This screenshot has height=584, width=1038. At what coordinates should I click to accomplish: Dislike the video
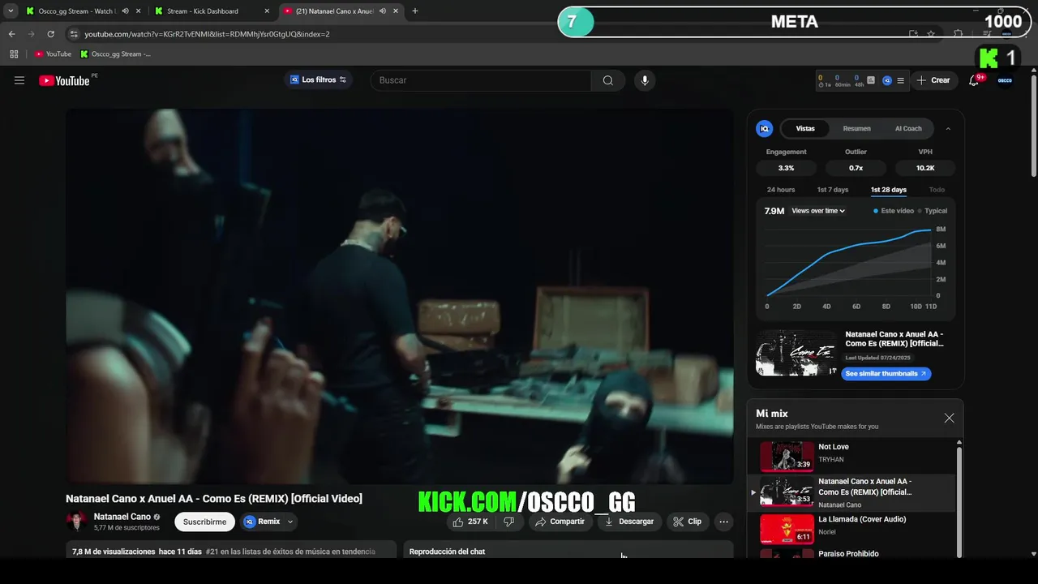tap(509, 522)
